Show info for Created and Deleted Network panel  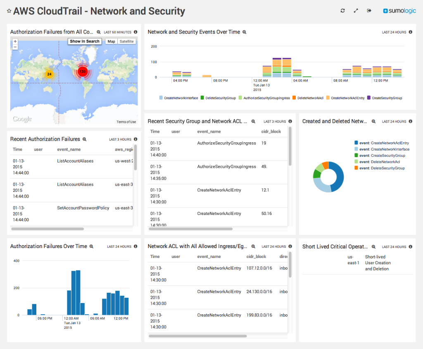410,121
